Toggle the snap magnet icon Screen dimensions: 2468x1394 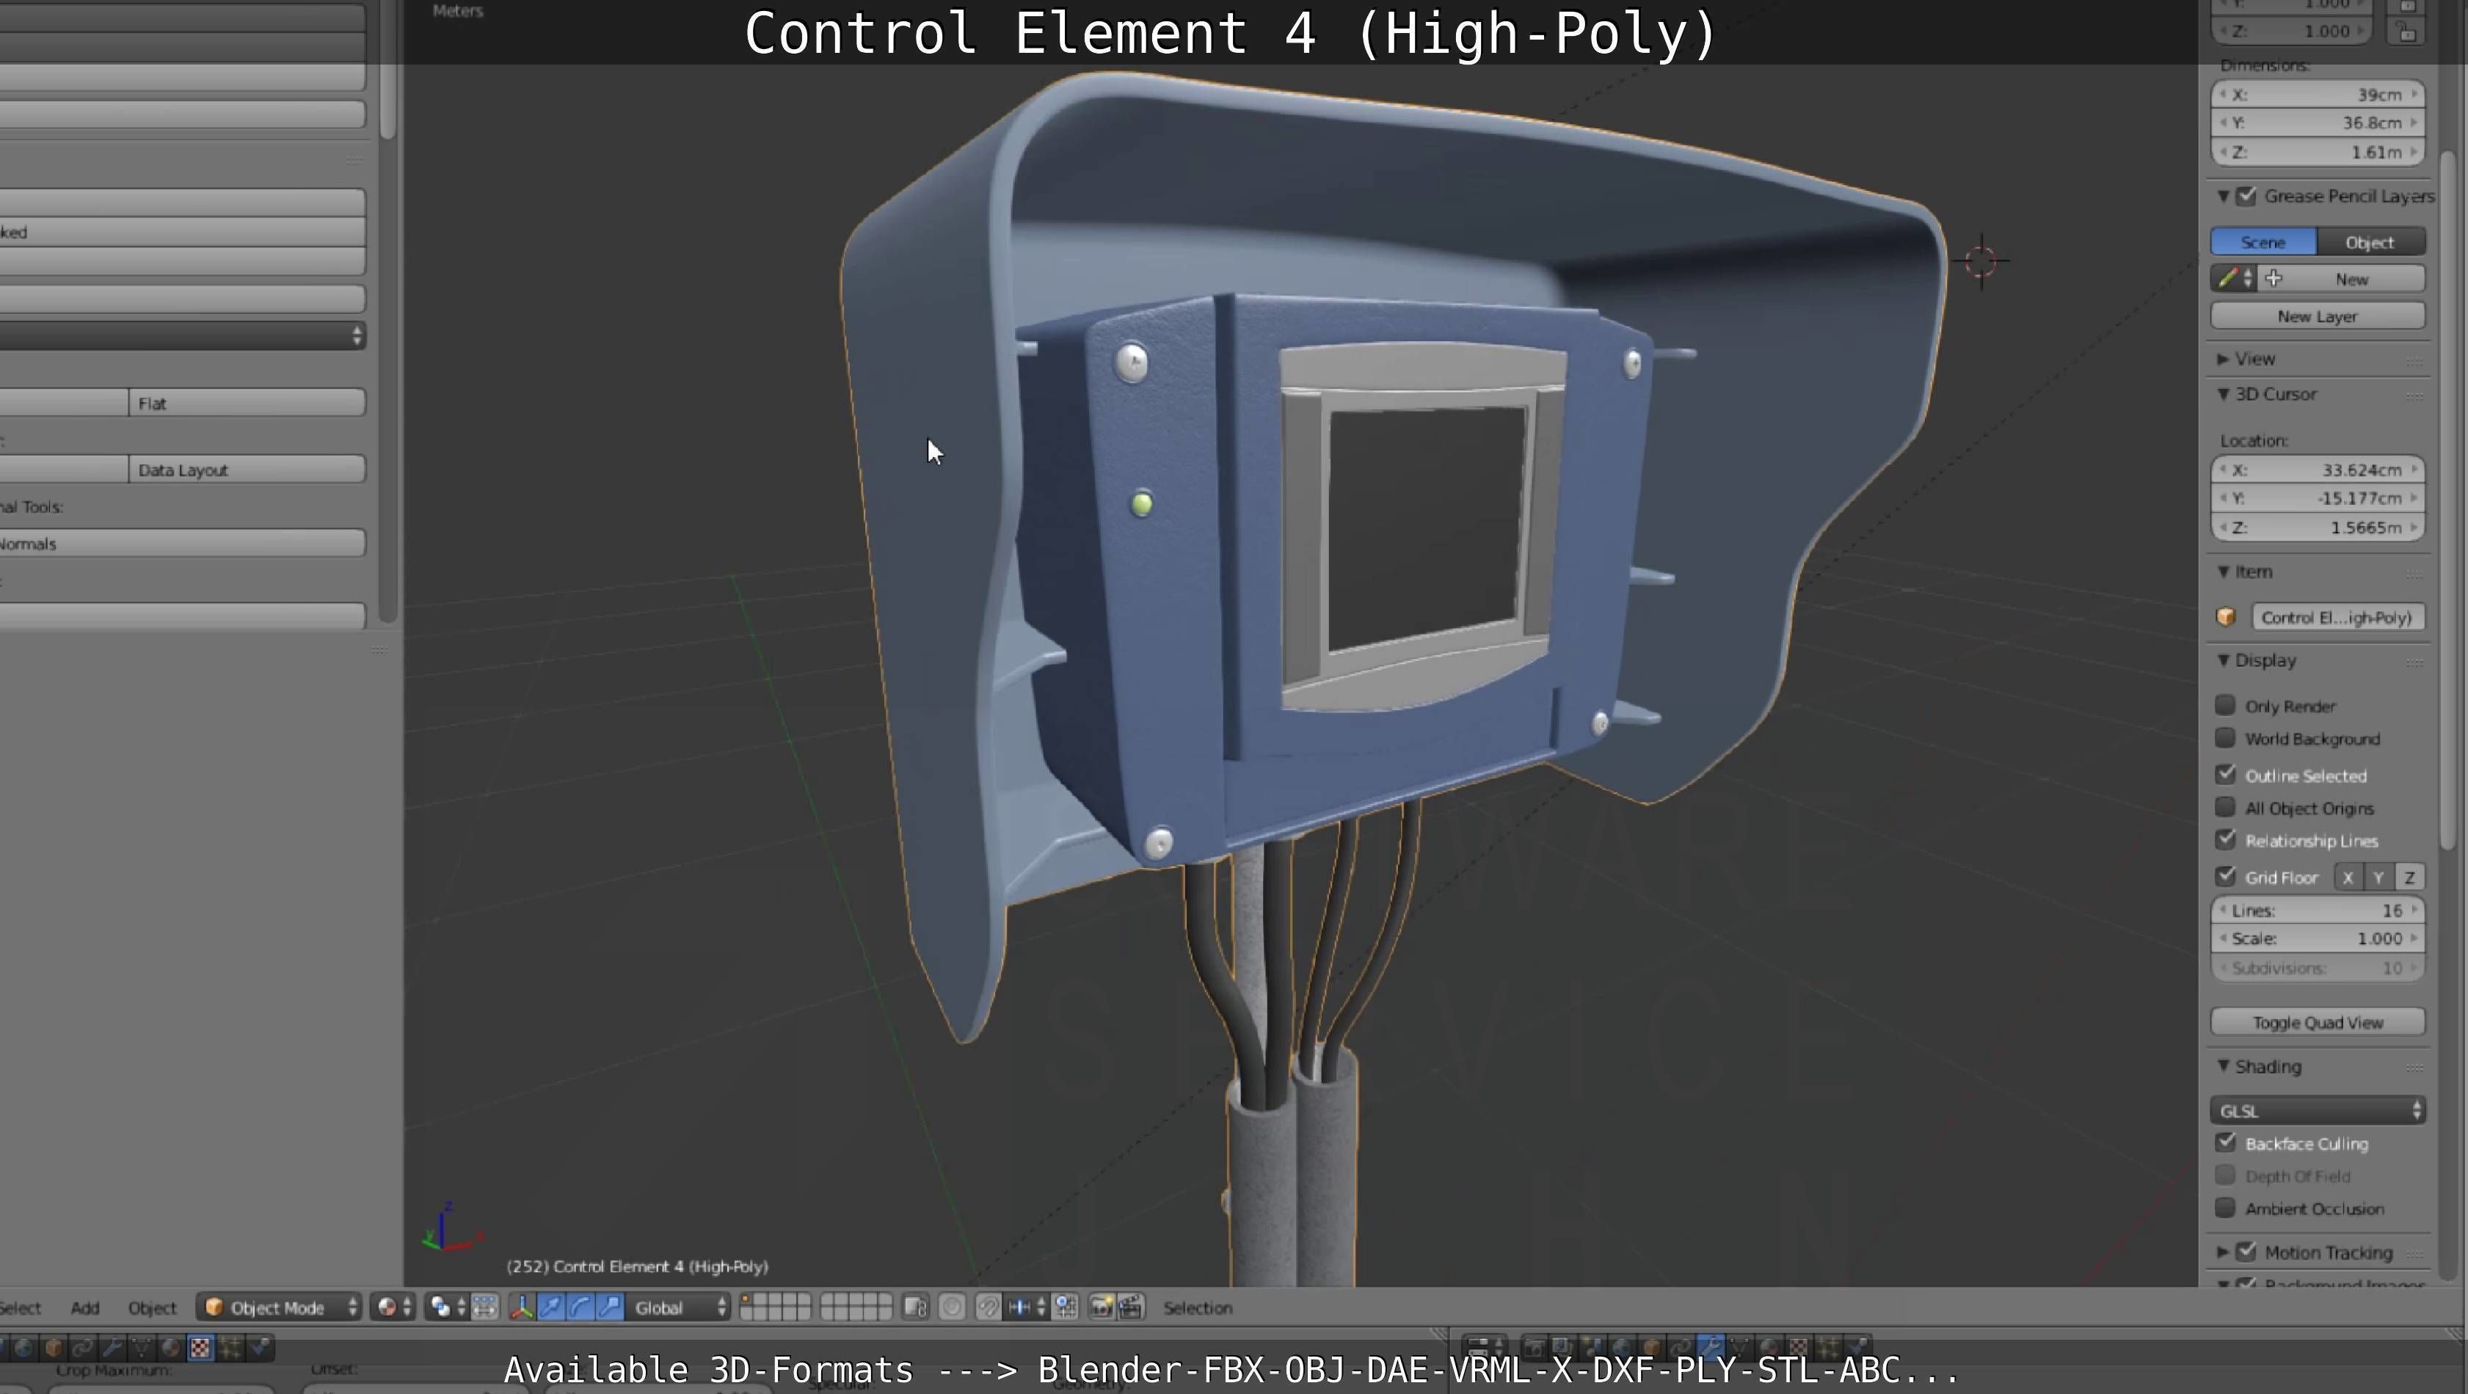point(989,1307)
